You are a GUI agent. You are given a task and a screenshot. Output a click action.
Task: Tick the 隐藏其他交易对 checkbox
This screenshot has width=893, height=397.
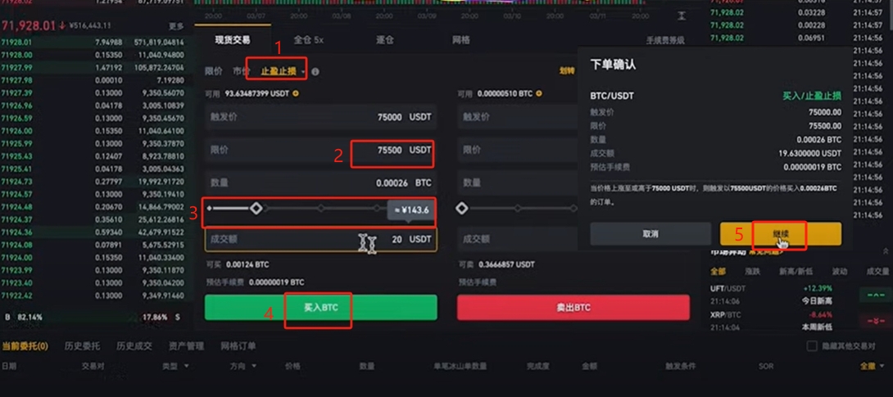[x=812, y=346]
